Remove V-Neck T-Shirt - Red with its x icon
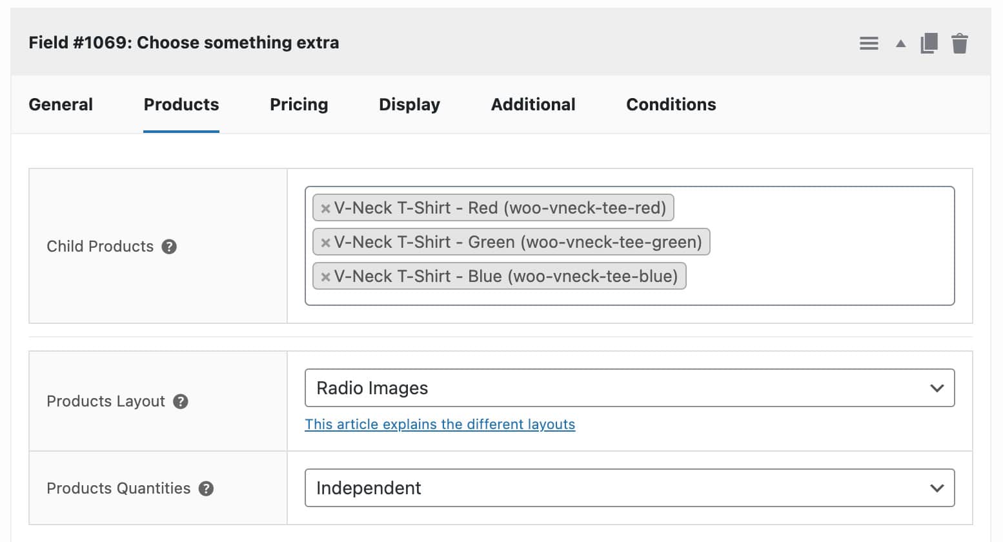Image resolution: width=1003 pixels, height=542 pixels. coord(325,208)
